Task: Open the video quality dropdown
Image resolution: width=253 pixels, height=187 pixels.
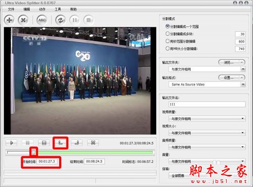Action: [207, 119]
